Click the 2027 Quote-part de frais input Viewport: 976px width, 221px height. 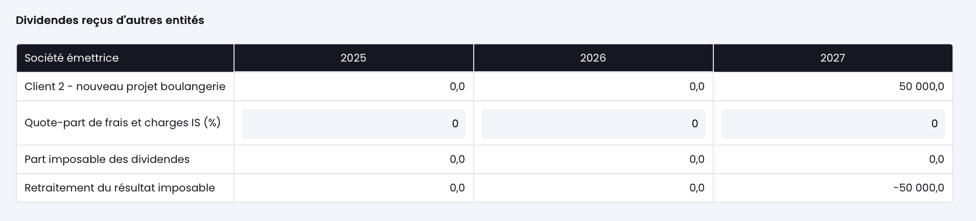[x=833, y=124]
